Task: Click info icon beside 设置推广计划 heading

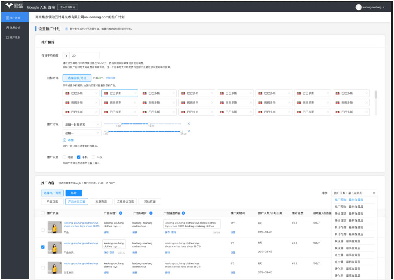Action: pos(67,29)
